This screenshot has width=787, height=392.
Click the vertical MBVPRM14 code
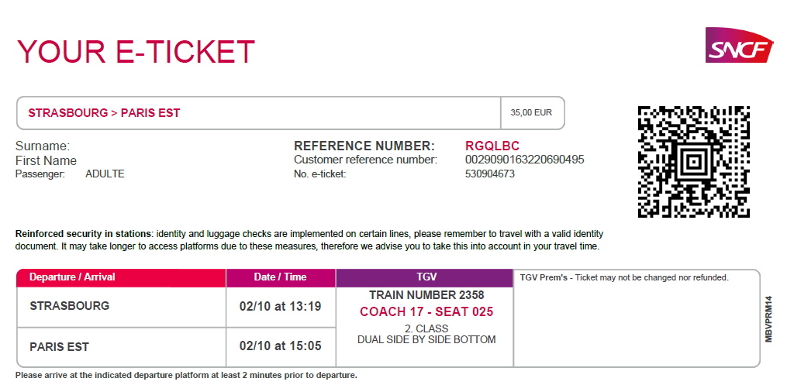768,319
